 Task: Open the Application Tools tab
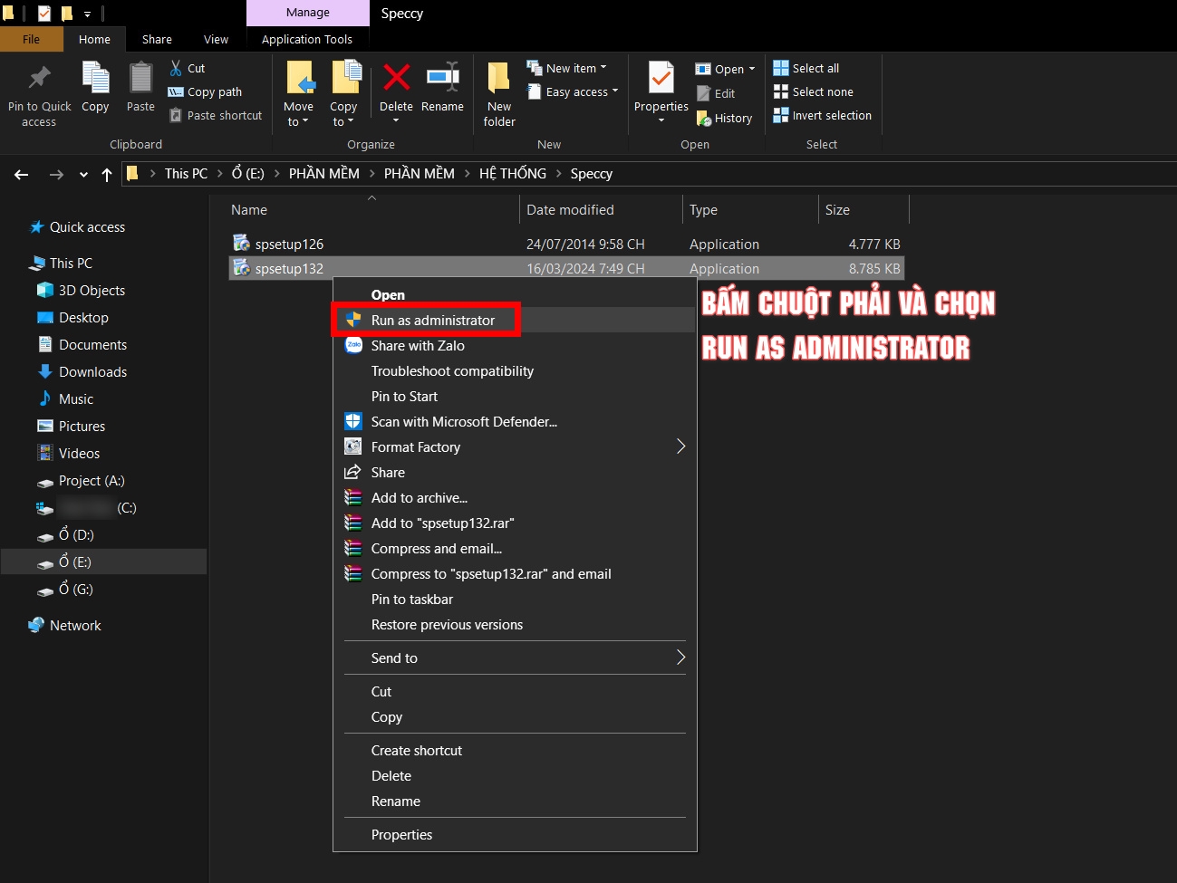click(307, 39)
